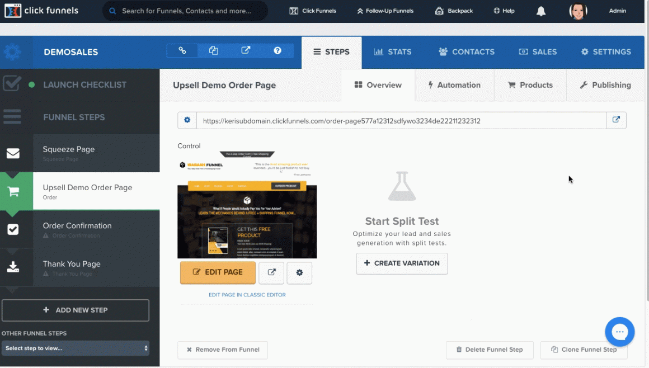This screenshot has width=649, height=368.
Task: Select the Order Confirmation funnel step
Action: 77,226
